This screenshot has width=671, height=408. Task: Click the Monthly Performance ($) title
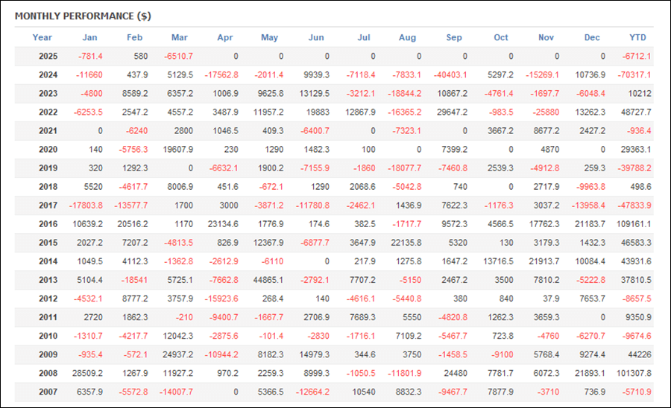click(x=83, y=16)
